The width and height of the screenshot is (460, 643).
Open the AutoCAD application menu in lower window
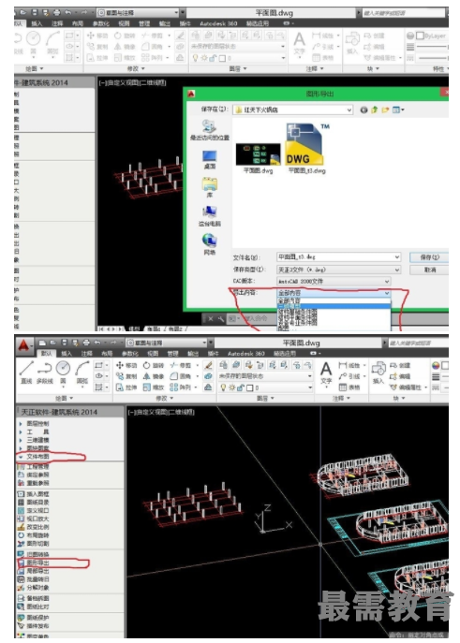click(23, 346)
